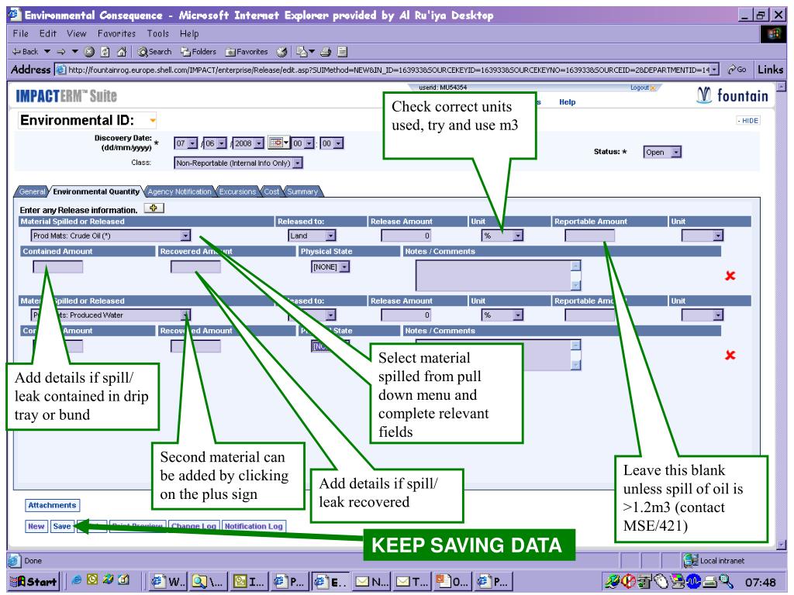Open the Released to Land dropdown
This screenshot has width=794, height=595.
[x=330, y=236]
